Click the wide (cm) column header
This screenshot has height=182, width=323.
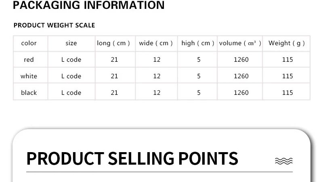tap(156, 43)
